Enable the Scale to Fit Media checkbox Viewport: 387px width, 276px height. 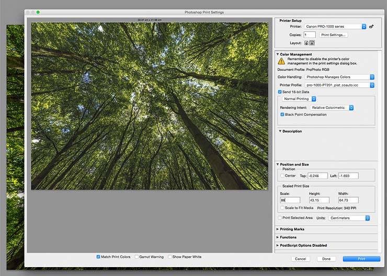[282, 208]
